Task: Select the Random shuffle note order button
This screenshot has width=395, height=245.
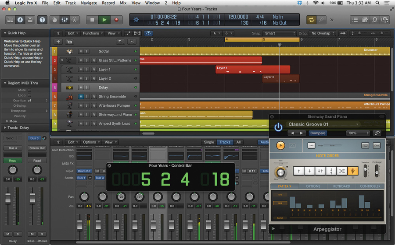Action: coord(341,171)
